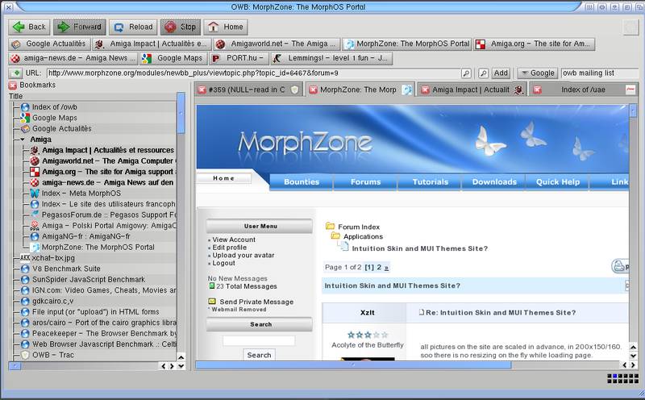
Task: Select 'Index of /owb' bookmark
Action: tap(55, 107)
